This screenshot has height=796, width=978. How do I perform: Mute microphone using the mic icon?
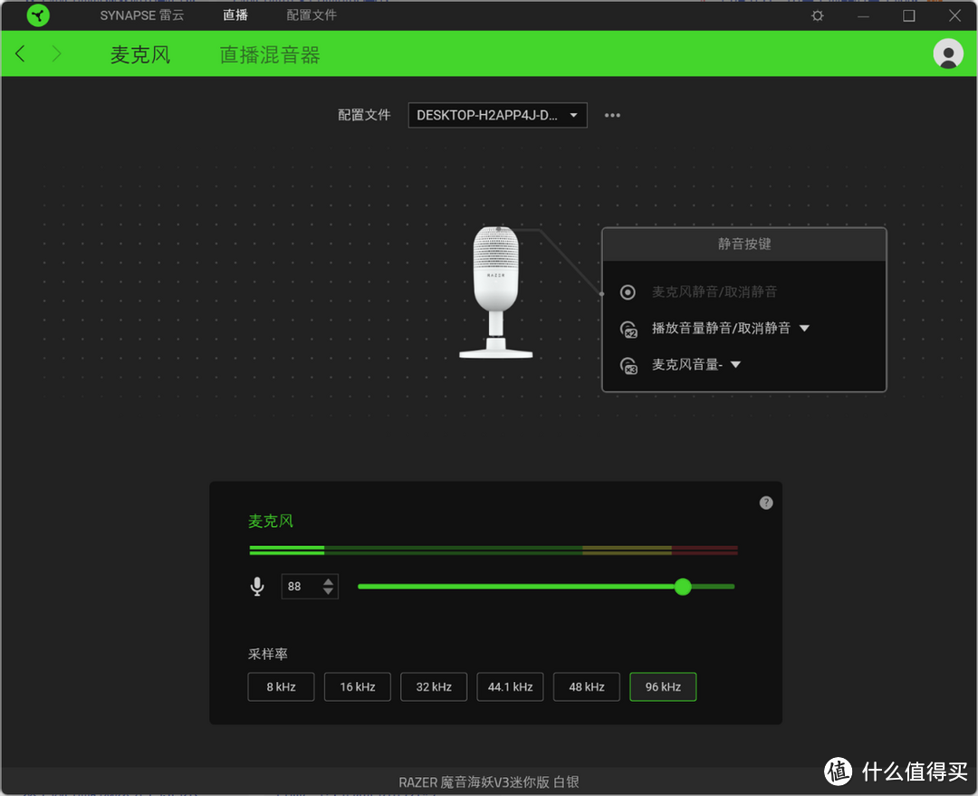click(x=257, y=587)
